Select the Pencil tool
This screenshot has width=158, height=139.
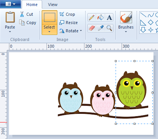click(92, 17)
